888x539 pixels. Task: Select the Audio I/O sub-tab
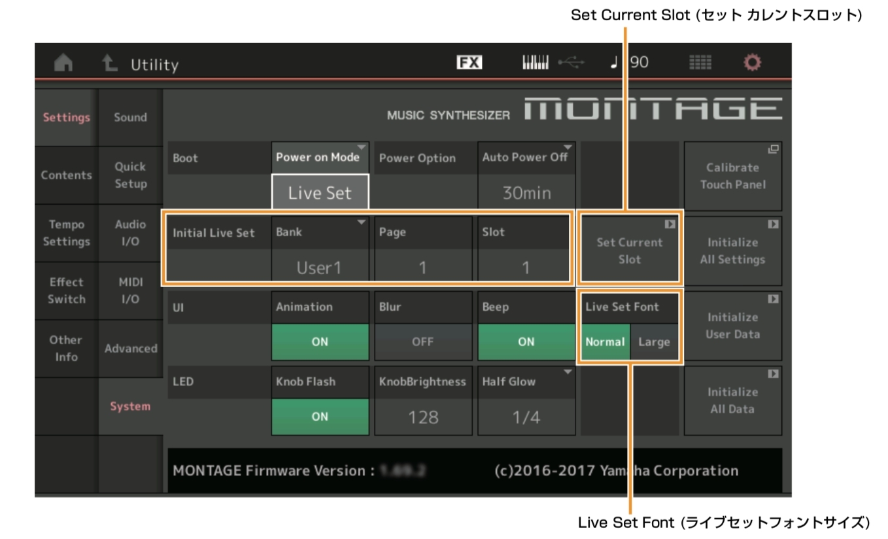130,233
